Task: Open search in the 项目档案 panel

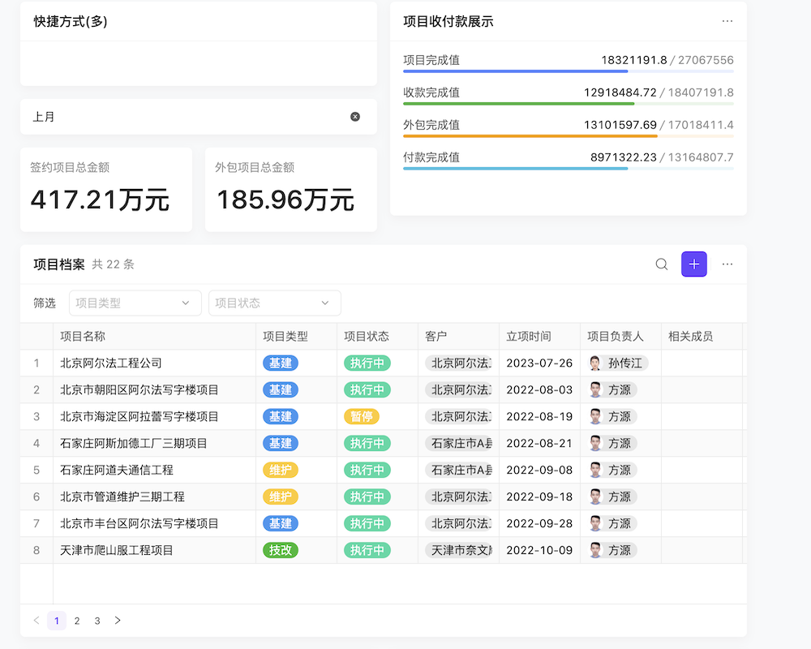Action: pyautogui.click(x=661, y=264)
